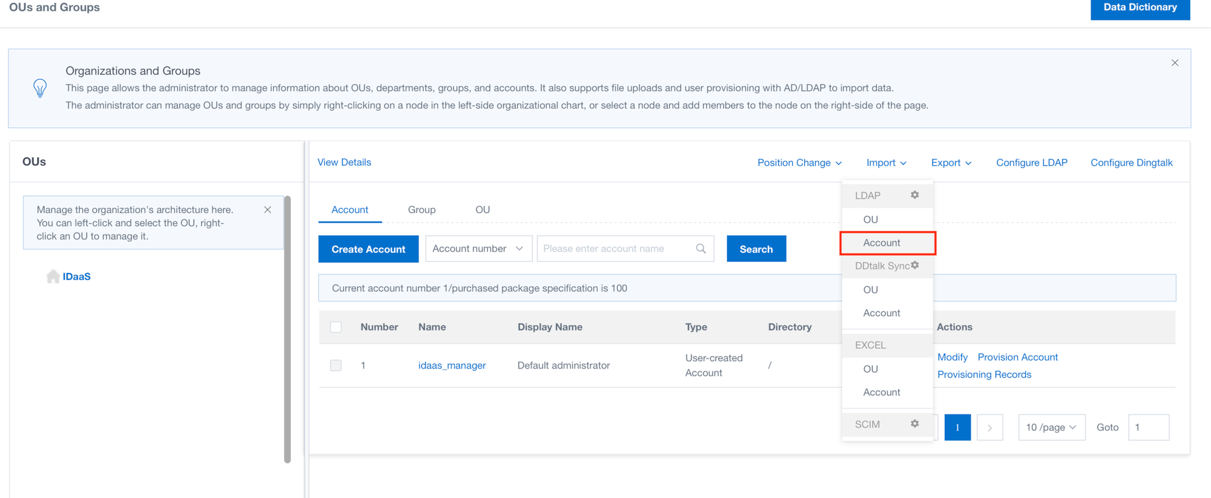Expand the Export menu
Screen dimensions: 1211x498
pyautogui.click(x=951, y=163)
